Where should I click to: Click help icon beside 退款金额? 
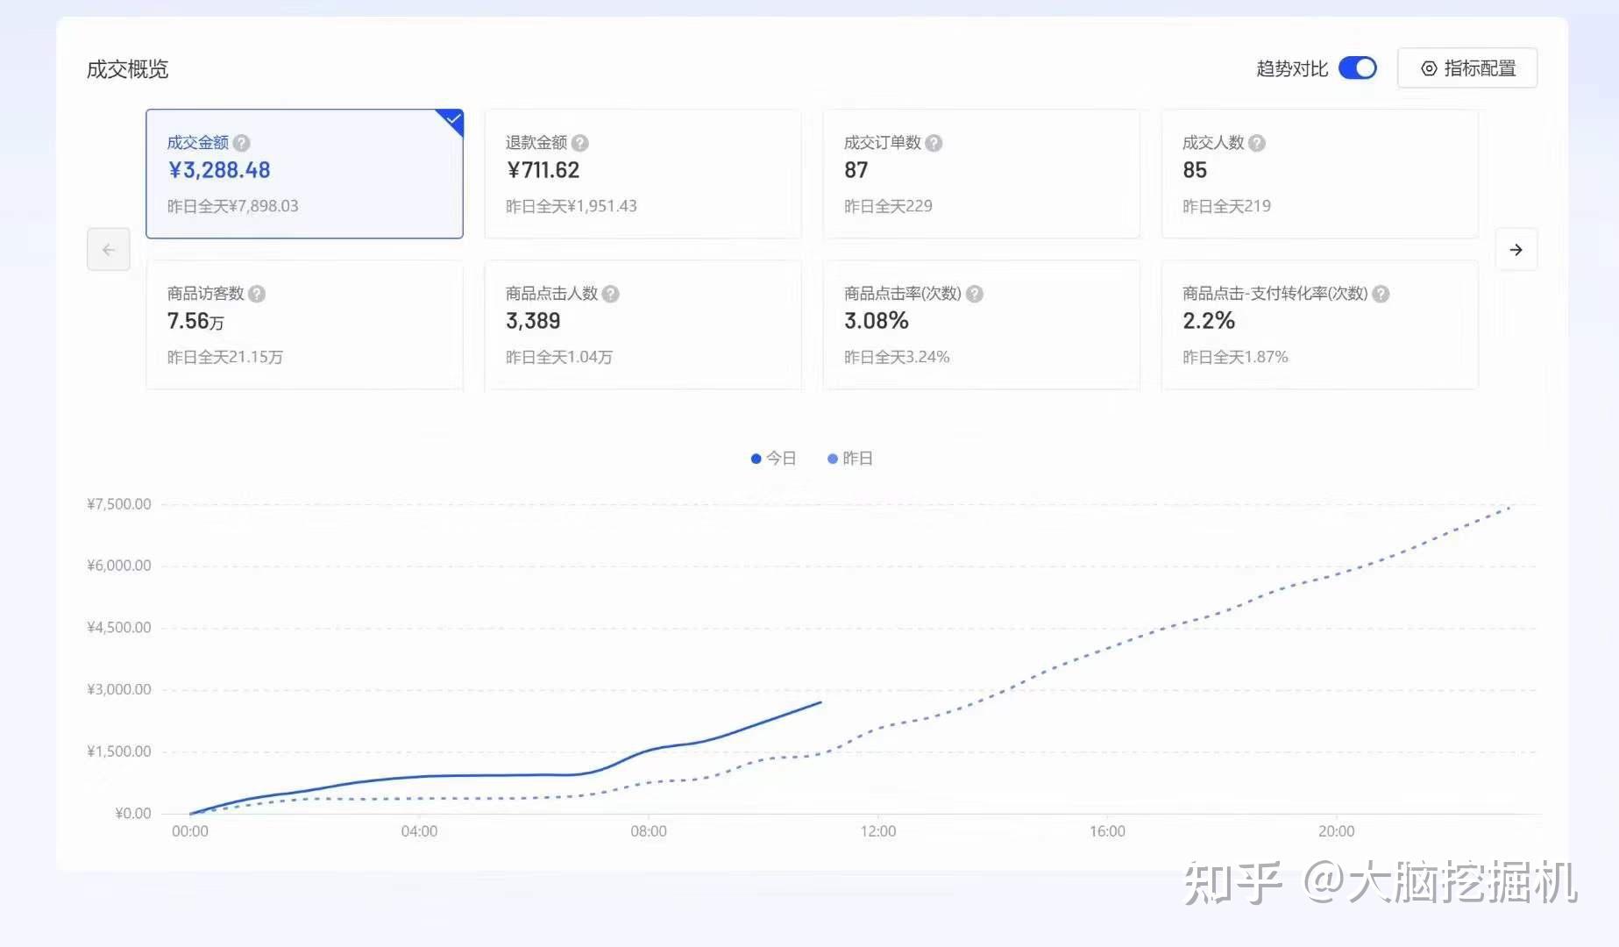click(x=580, y=143)
